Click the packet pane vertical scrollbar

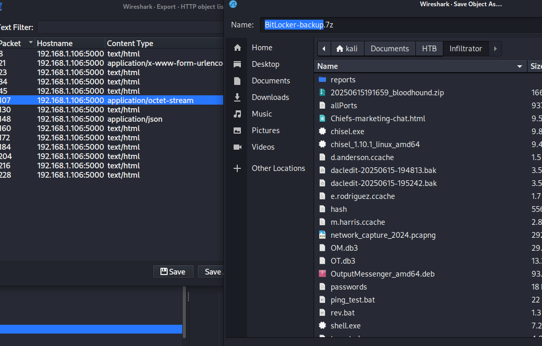(184, 312)
